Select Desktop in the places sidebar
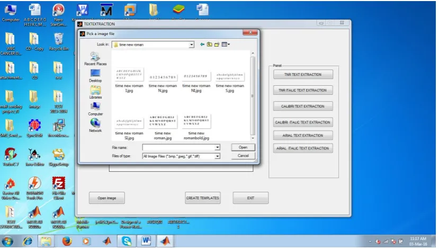Viewport: 439px width, 249px height. [95, 76]
